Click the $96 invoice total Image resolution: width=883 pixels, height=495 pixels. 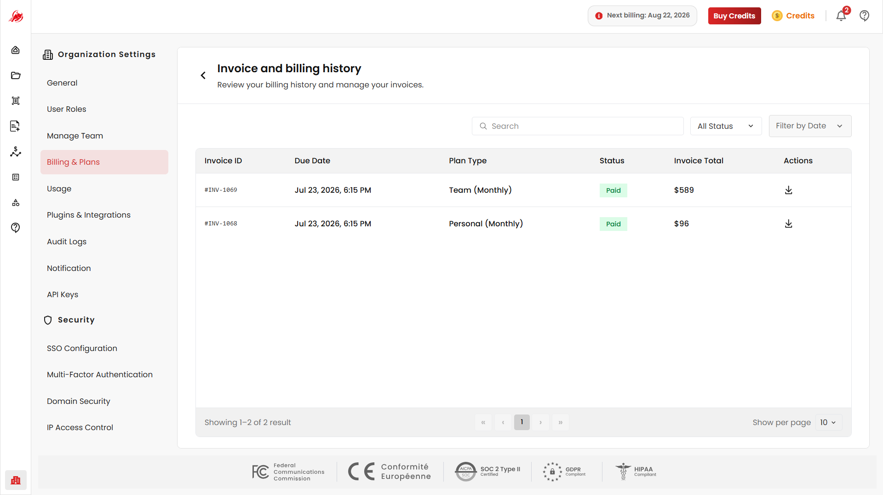[682, 224]
